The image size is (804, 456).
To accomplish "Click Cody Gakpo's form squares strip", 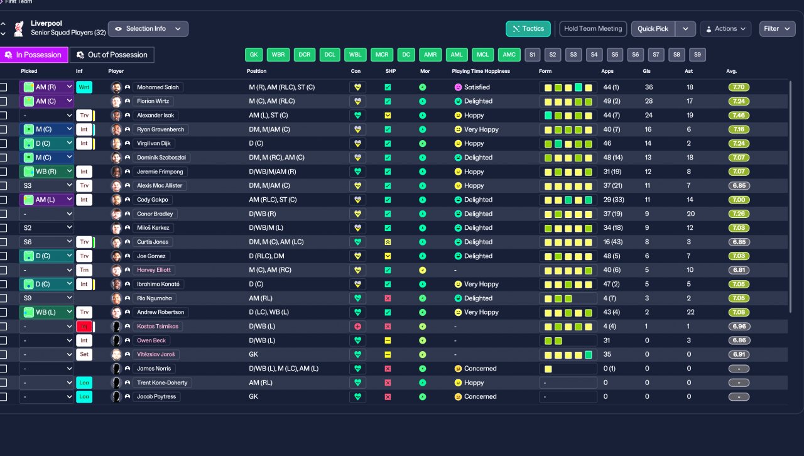I will (568, 200).
